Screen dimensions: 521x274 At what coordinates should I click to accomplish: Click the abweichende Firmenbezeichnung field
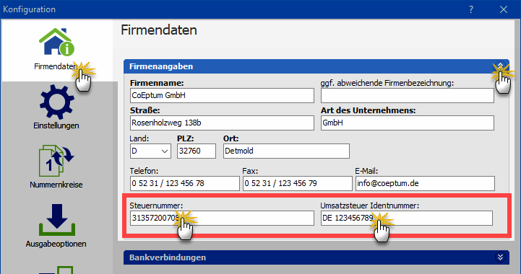point(408,96)
